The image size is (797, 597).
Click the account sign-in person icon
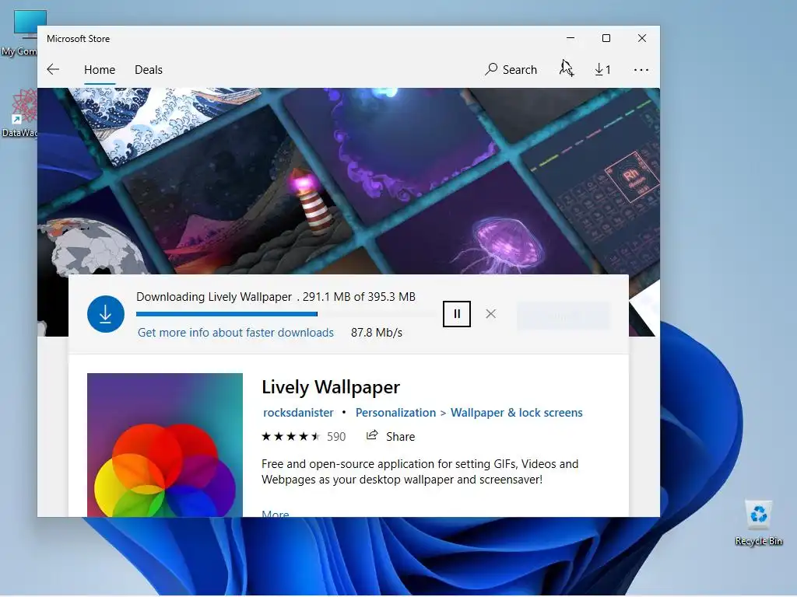click(567, 69)
